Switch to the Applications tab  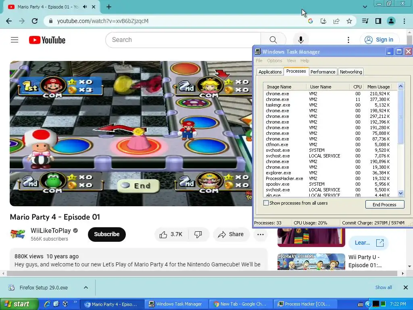click(270, 72)
